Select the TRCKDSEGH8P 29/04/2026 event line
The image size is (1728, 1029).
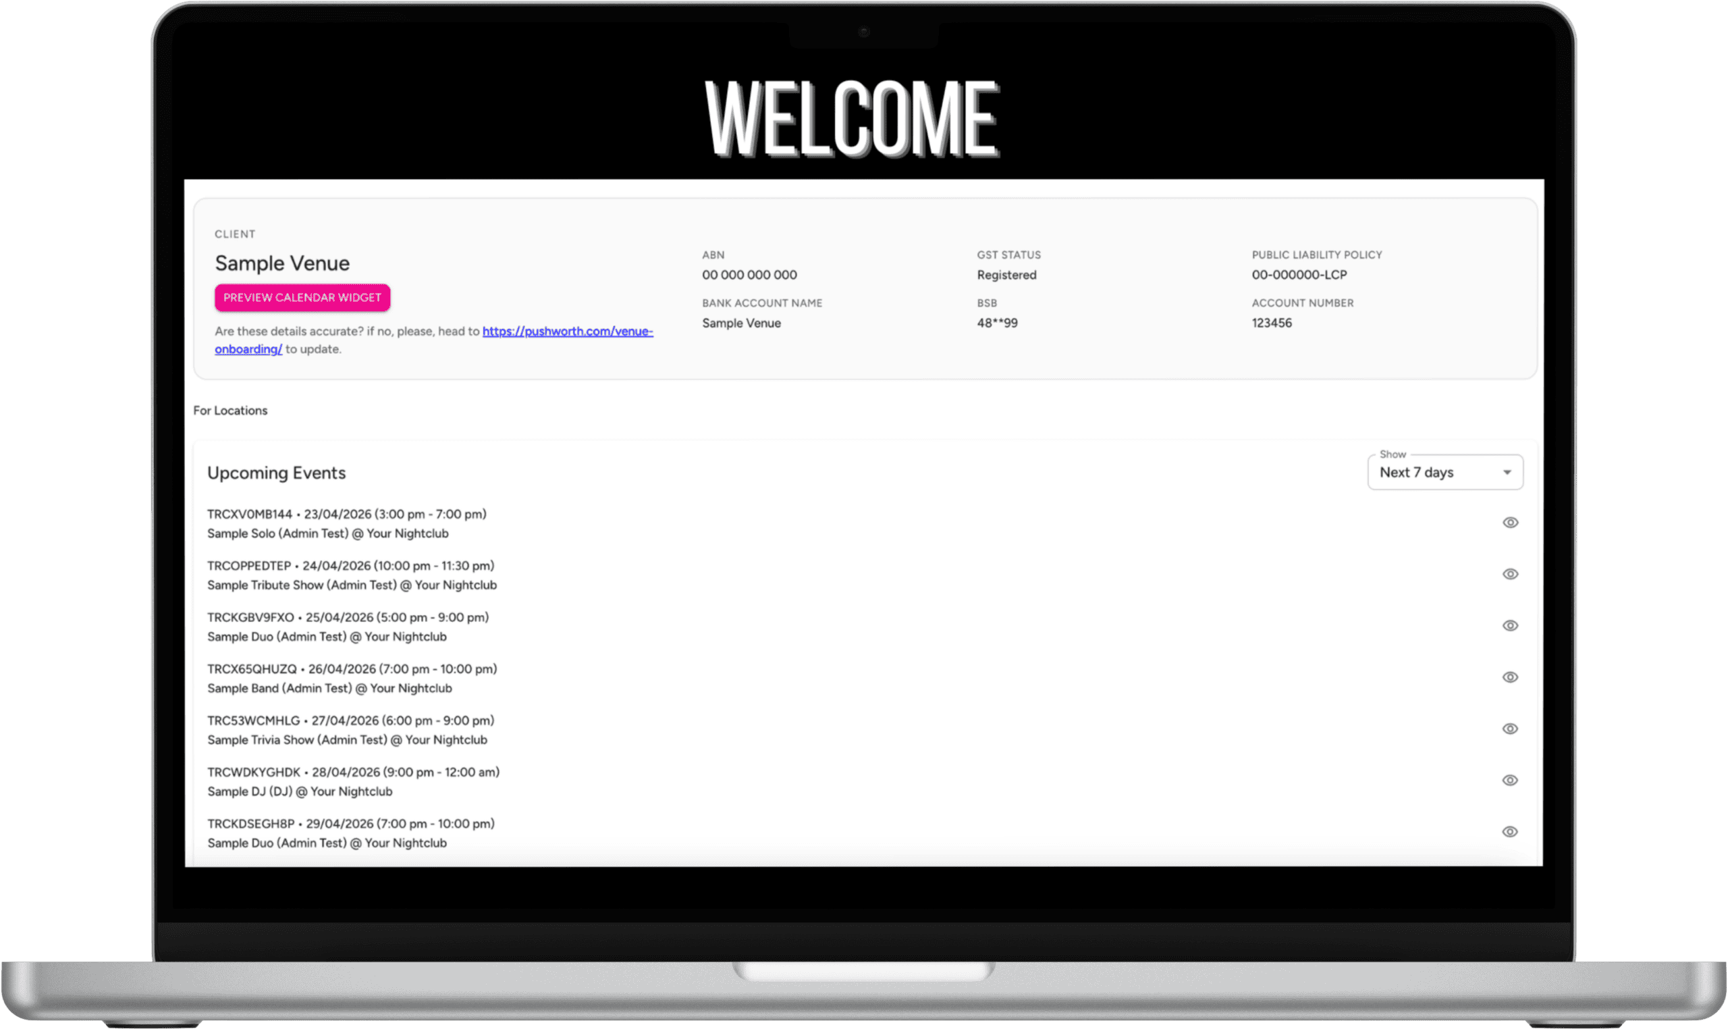pyautogui.click(x=351, y=824)
